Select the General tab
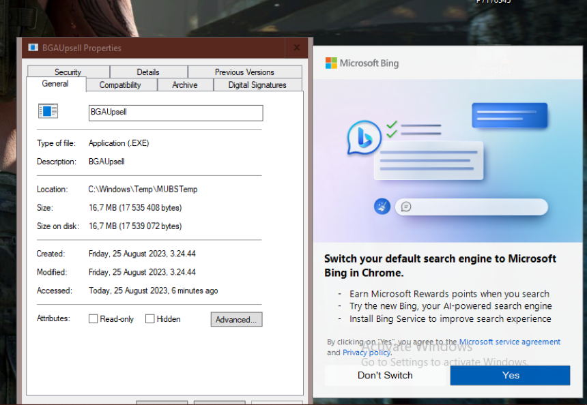This screenshot has width=587, height=405. [55, 84]
